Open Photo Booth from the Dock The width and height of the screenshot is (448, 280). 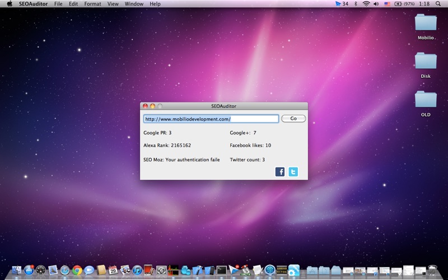(x=149, y=270)
